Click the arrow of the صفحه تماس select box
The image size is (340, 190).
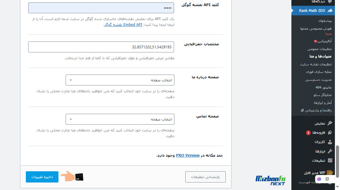(x=71, y=119)
